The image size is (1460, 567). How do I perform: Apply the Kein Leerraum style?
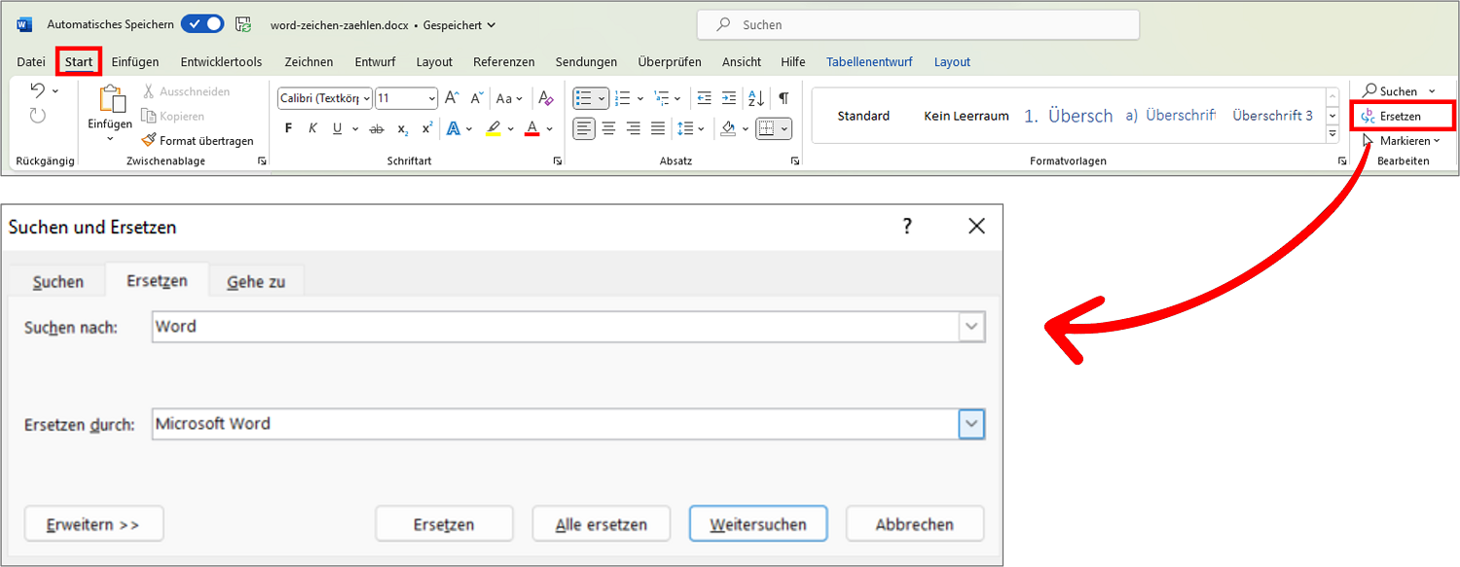click(966, 116)
